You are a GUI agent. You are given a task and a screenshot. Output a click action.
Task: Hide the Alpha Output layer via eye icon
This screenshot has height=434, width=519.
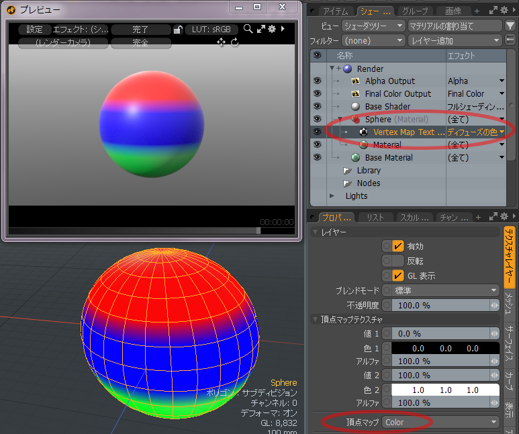(317, 81)
